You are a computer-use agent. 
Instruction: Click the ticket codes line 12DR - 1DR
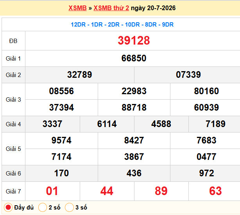click(122, 25)
